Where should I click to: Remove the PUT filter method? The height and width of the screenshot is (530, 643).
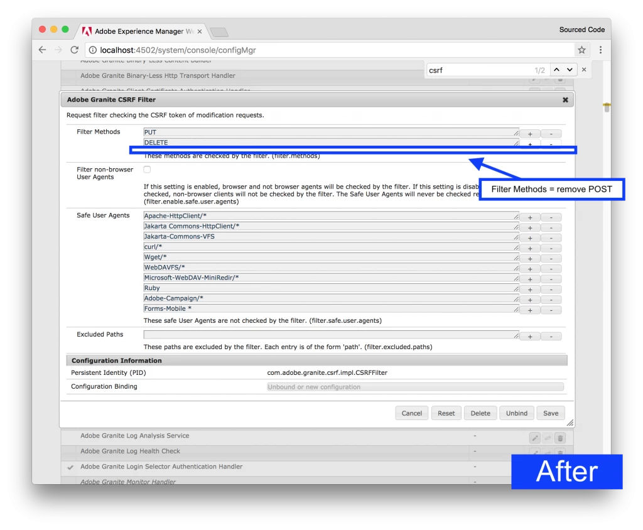(551, 134)
